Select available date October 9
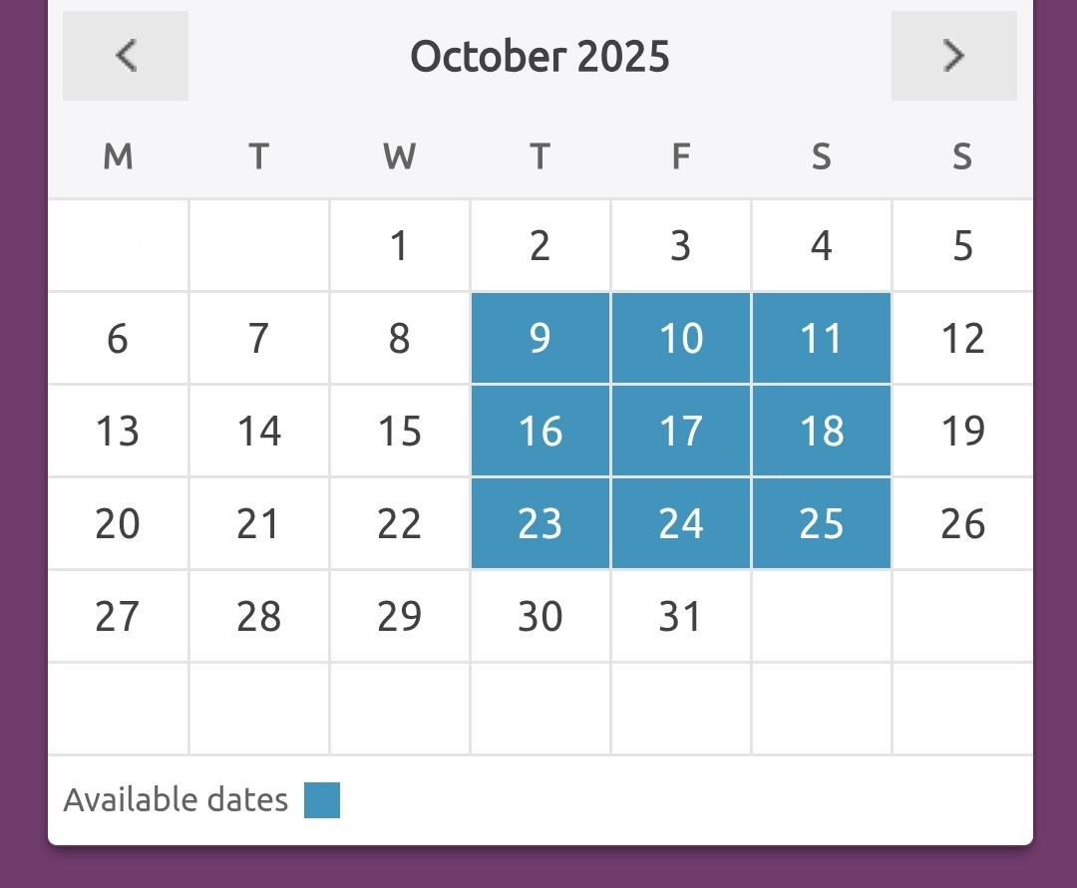Image resolution: width=1077 pixels, height=888 pixels. point(540,338)
